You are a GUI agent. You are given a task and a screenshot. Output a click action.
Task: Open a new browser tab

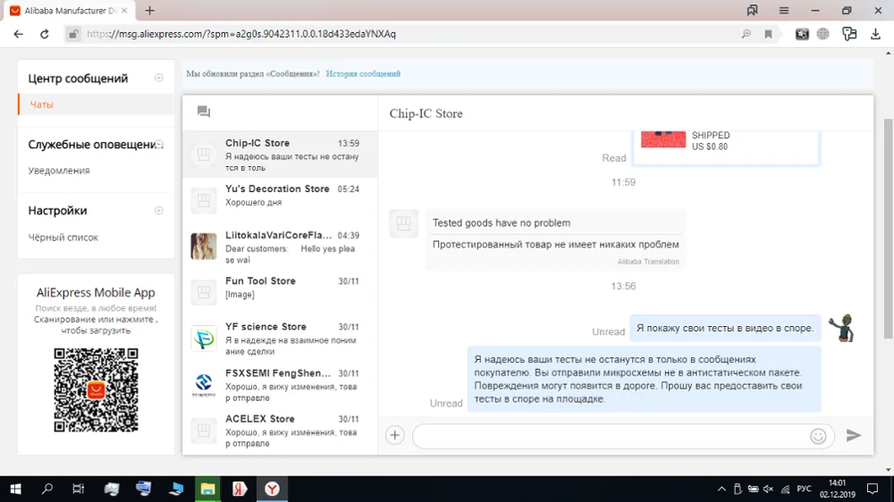(150, 10)
